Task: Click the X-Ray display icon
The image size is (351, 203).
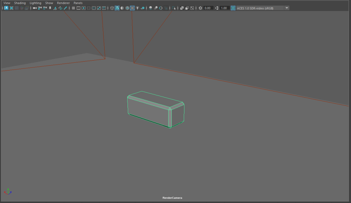Action: coord(182,8)
